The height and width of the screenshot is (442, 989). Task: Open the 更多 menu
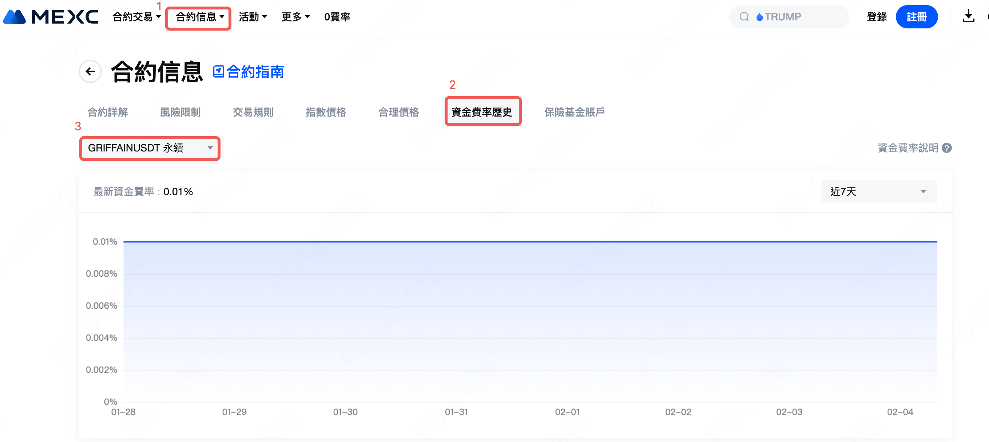[x=295, y=17]
